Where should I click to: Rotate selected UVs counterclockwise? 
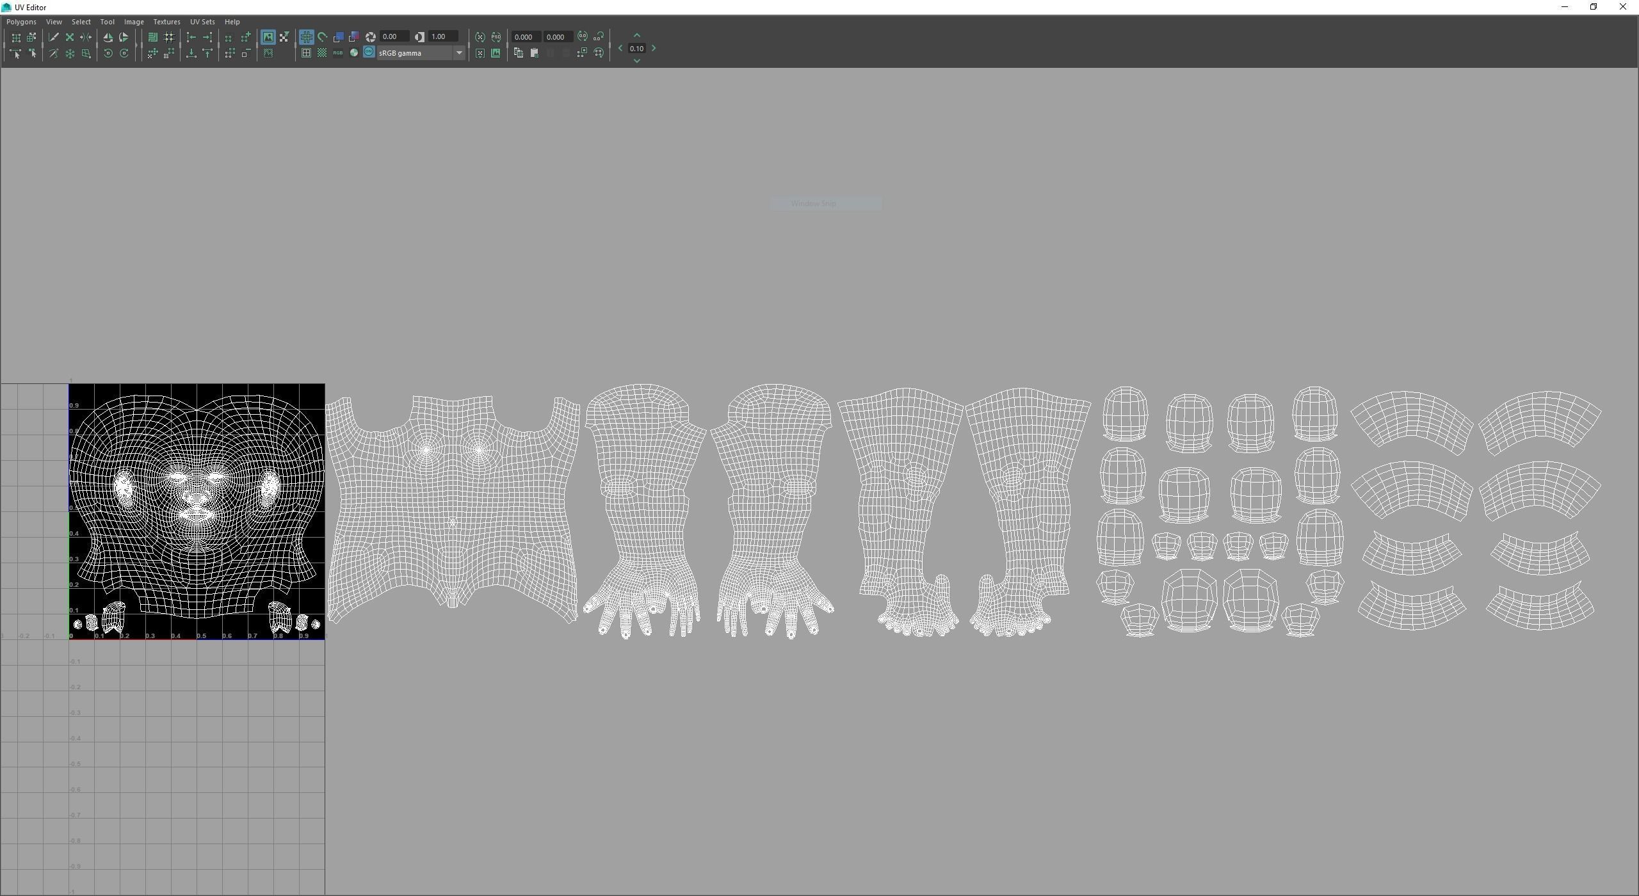108,54
